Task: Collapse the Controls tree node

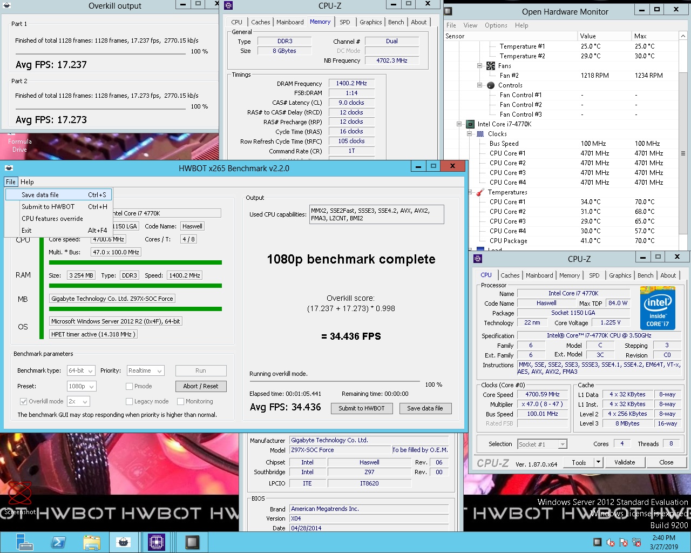Action: pos(480,85)
